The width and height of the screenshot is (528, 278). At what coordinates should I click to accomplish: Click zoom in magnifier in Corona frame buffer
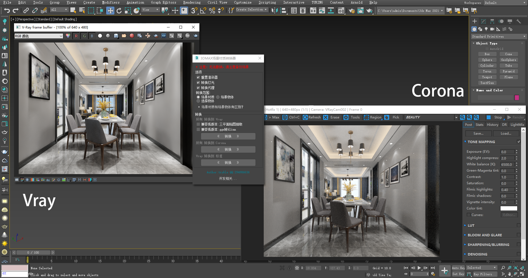click(x=463, y=117)
